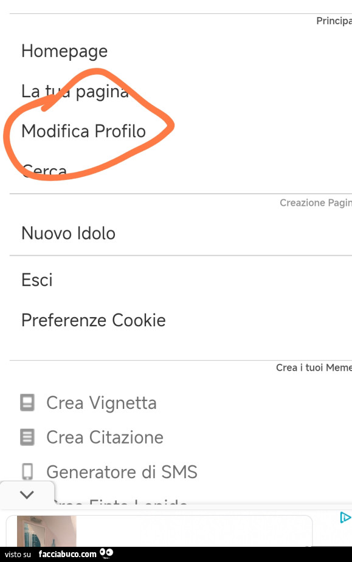The height and width of the screenshot is (562, 352).
Task: Go to the Homepage menu entry
Action: click(64, 51)
